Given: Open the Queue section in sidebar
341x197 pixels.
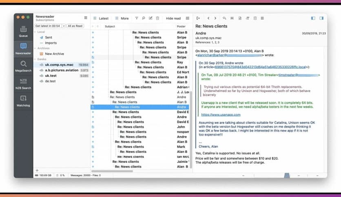Looking at the screenshot, I should (x=23, y=31).
